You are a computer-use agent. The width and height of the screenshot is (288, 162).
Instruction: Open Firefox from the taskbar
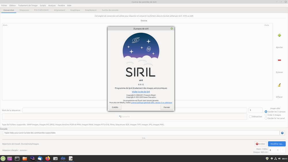tap(48, 158)
